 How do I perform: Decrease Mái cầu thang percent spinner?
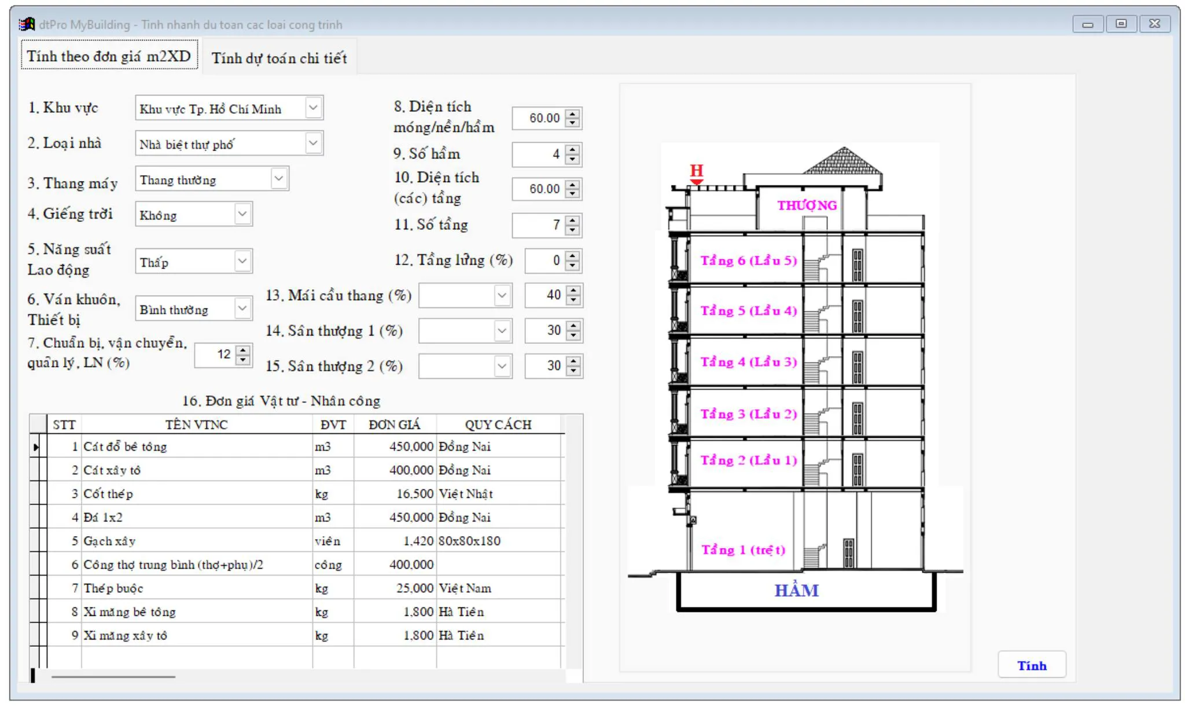[x=573, y=300]
